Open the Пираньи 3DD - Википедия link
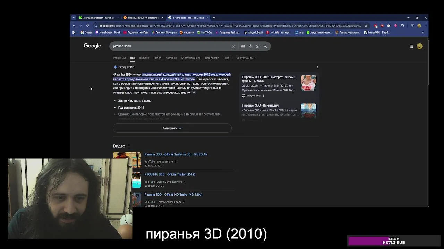The width and height of the screenshot is (444, 249). pyautogui.click(x=260, y=105)
